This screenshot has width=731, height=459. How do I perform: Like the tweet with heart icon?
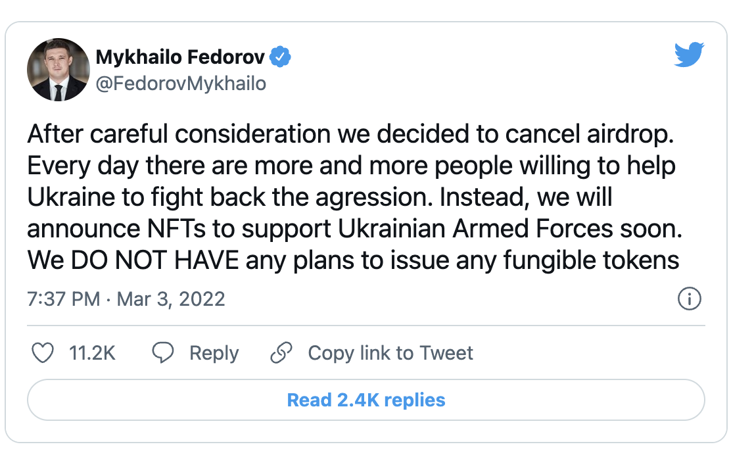pyautogui.click(x=43, y=353)
